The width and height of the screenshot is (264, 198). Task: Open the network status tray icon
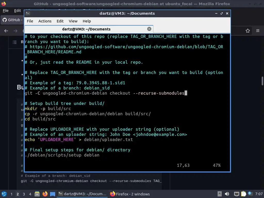tap(237, 194)
